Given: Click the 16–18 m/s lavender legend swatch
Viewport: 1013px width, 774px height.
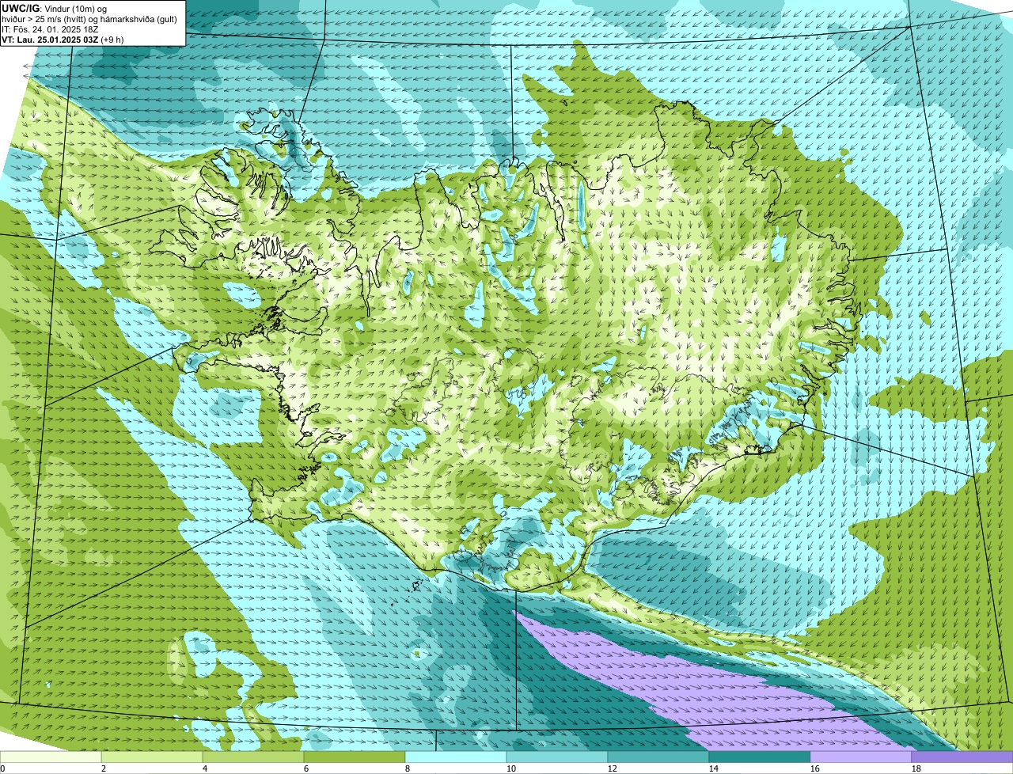Looking at the screenshot, I should click(x=862, y=757).
